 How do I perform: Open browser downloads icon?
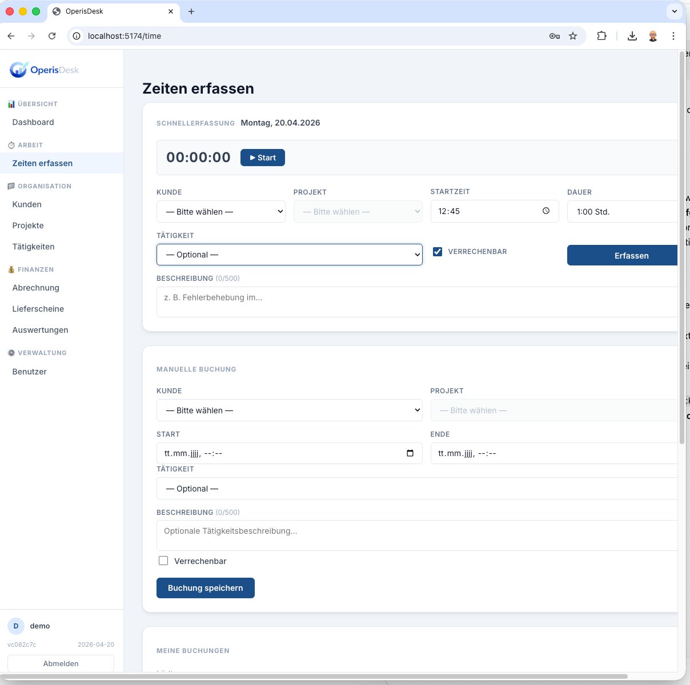[632, 36]
